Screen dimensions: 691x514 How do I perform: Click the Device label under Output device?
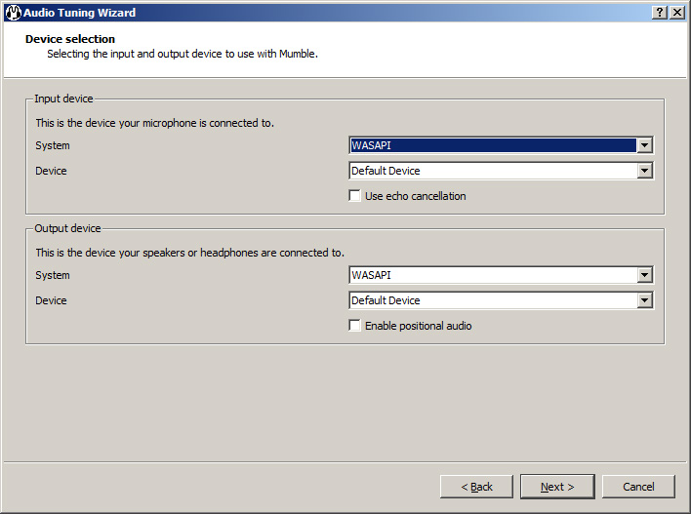click(52, 300)
